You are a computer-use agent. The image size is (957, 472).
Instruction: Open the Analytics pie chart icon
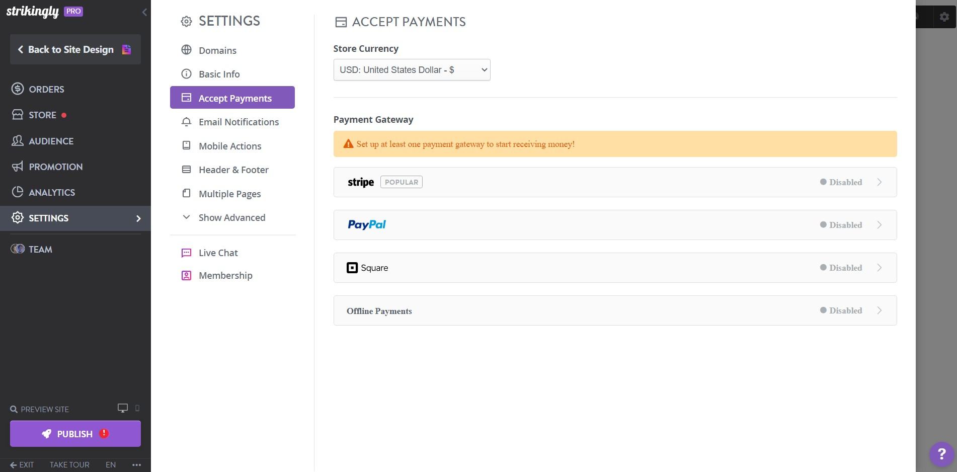pos(17,192)
